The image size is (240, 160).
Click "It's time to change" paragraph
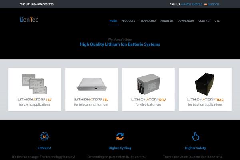pos(44,157)
